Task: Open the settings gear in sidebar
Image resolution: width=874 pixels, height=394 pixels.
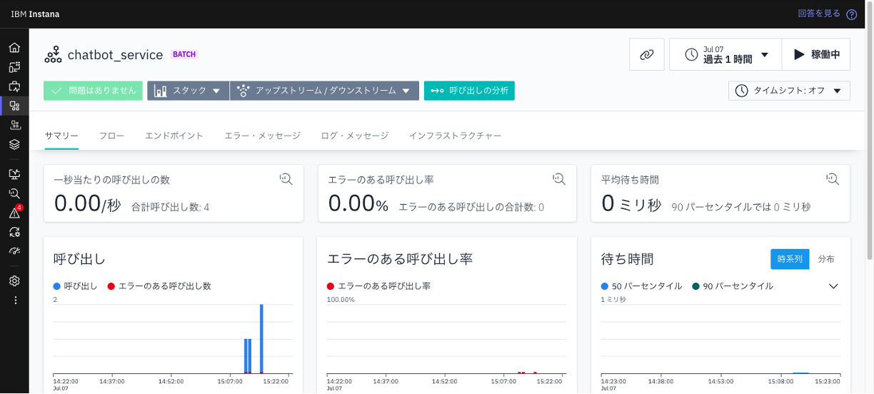Action: pos(14,281)
